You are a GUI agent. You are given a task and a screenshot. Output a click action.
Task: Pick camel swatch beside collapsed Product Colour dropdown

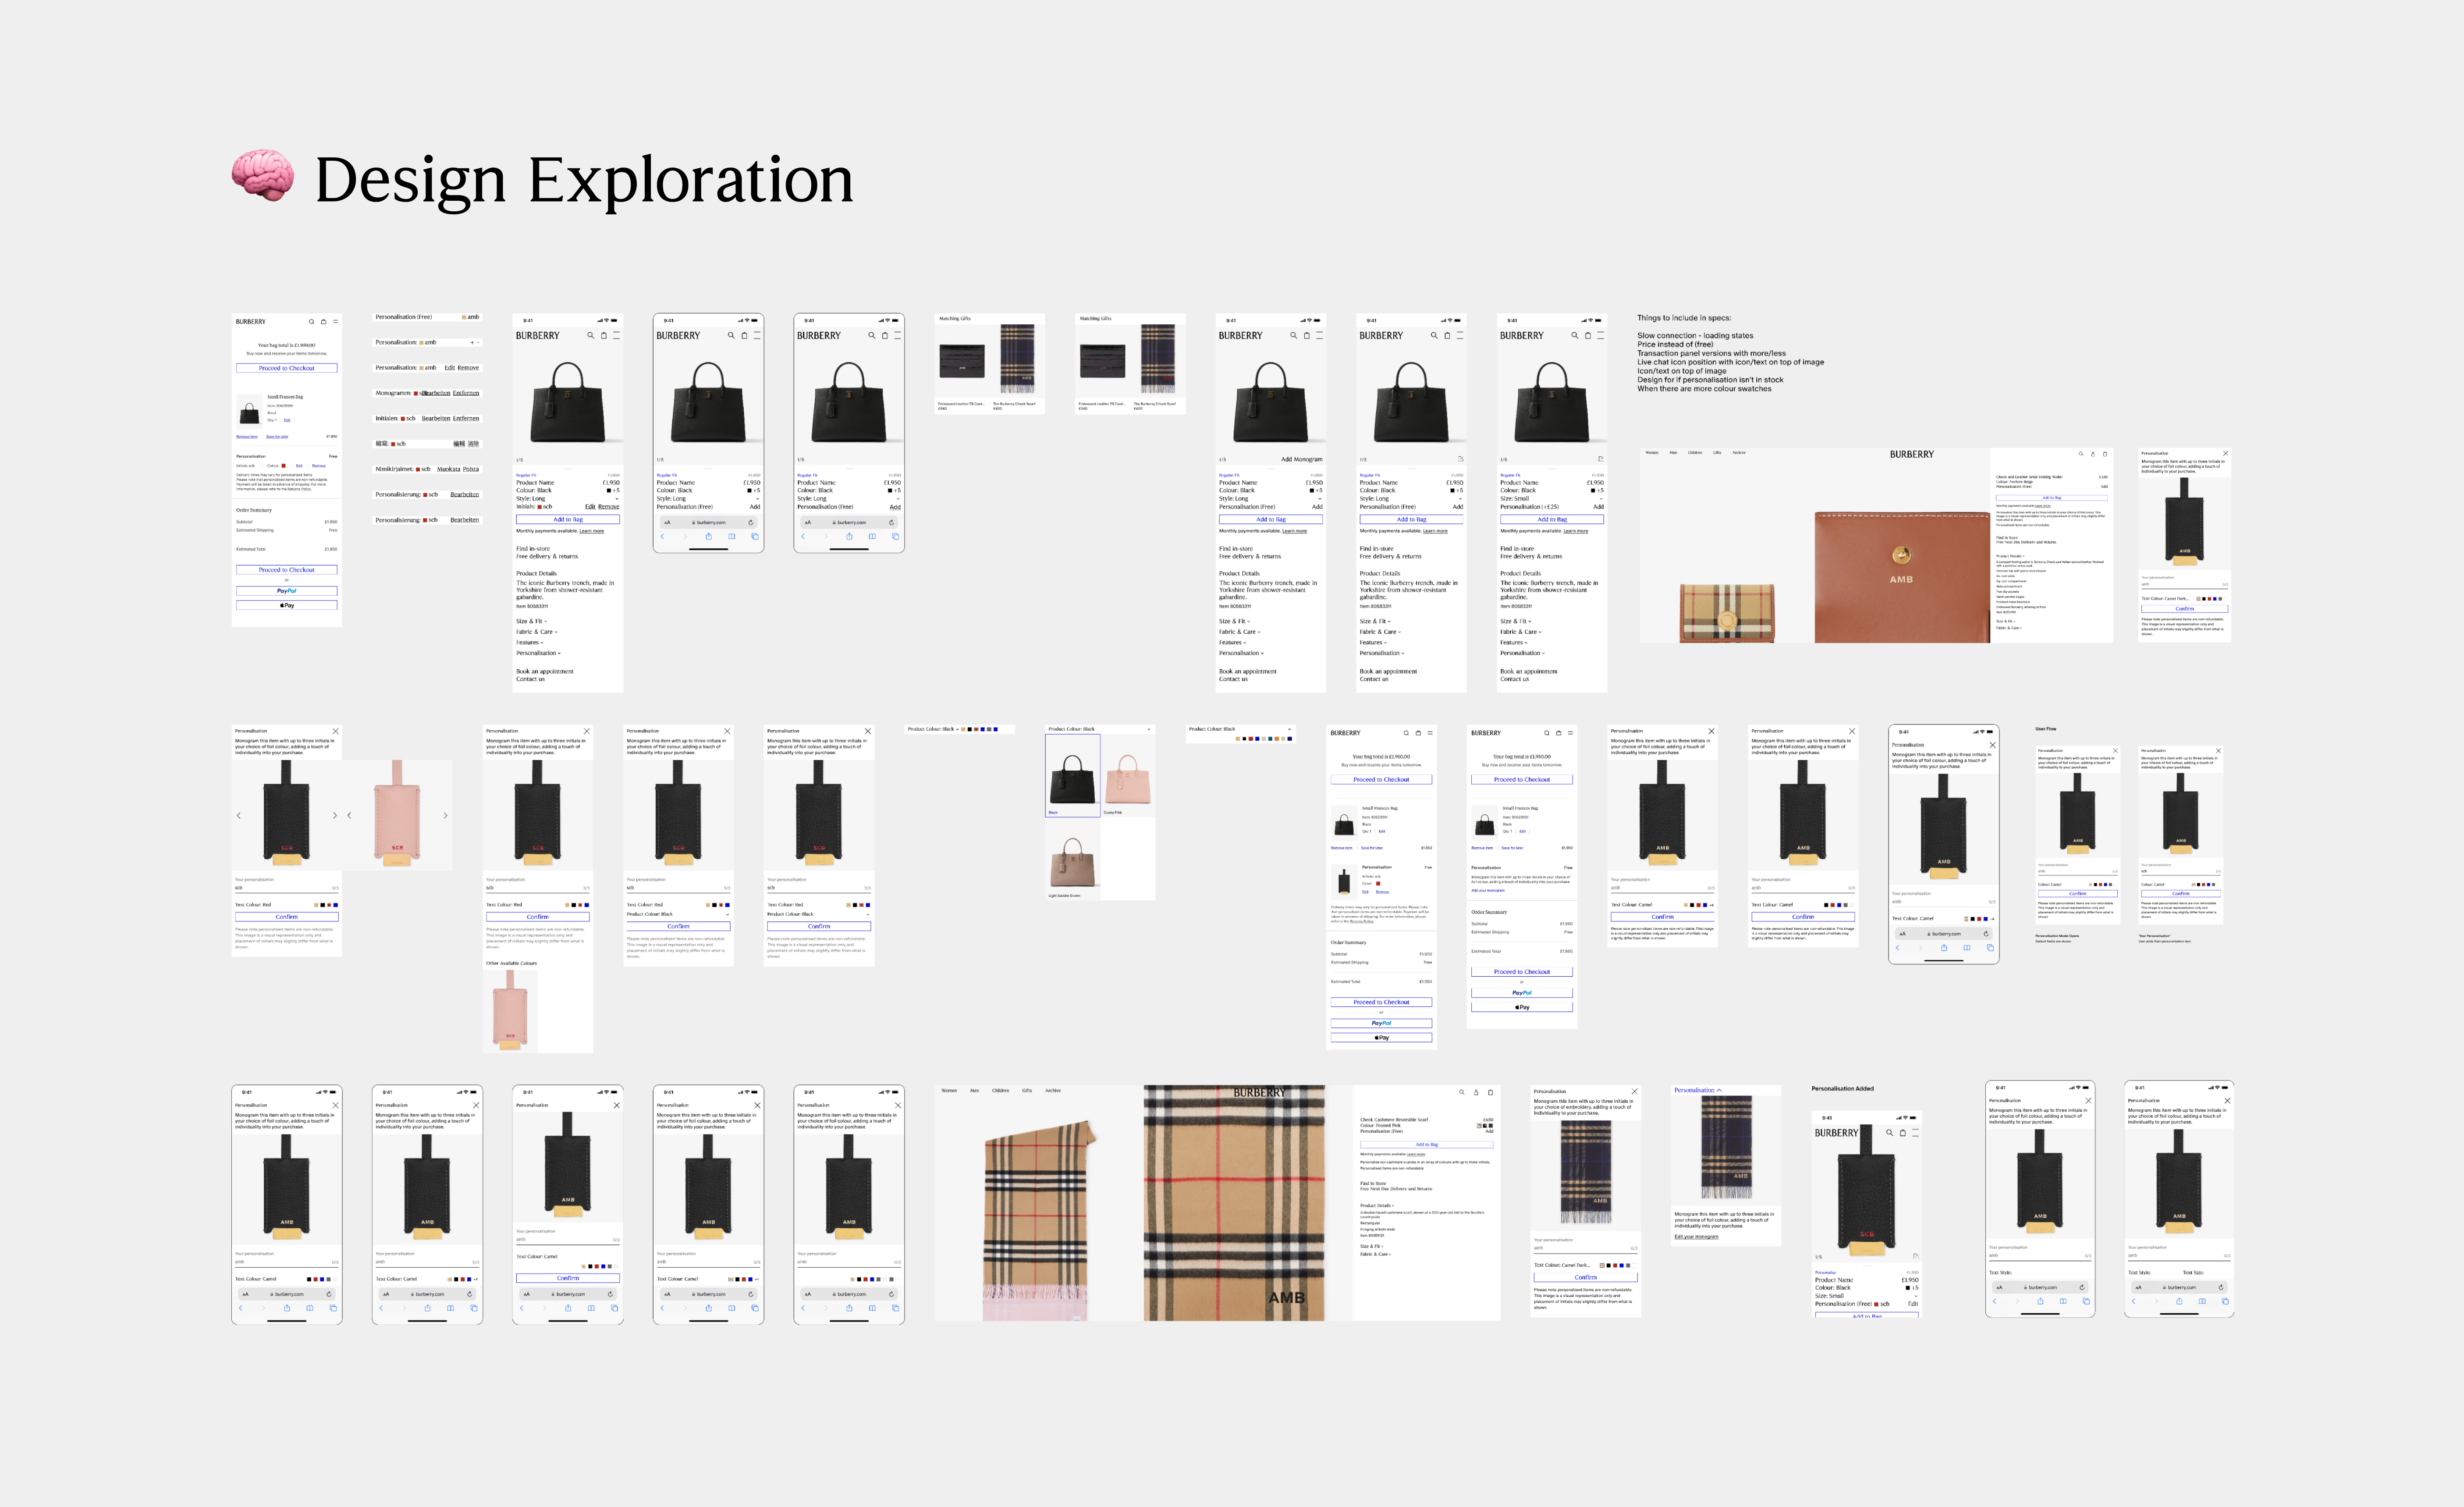pyautogui.click(x=963, y=729)
